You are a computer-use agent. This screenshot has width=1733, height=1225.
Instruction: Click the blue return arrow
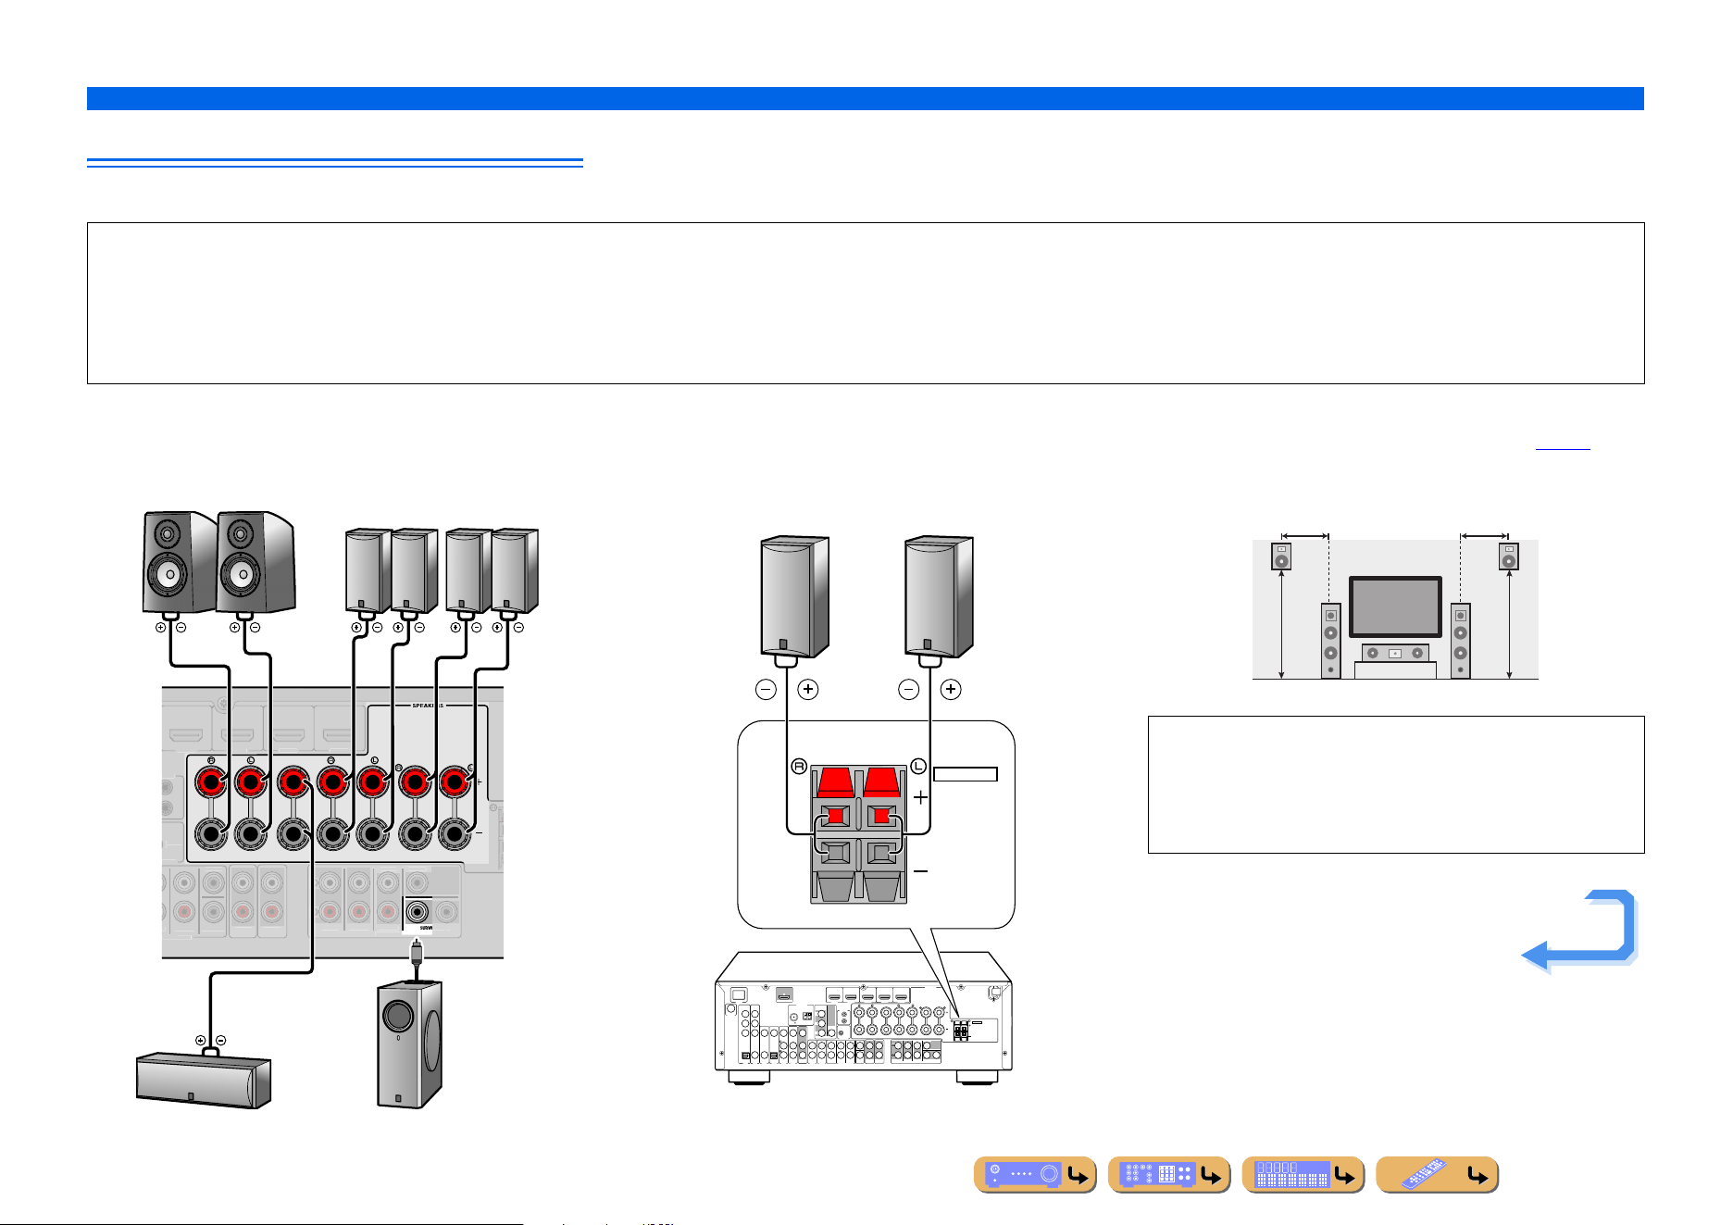(x=1579, y=931)
